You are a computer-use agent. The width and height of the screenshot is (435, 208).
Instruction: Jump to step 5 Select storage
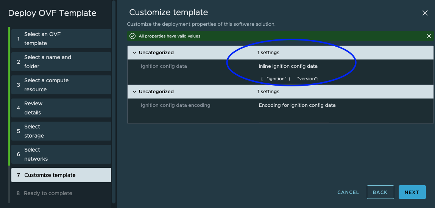61,131
